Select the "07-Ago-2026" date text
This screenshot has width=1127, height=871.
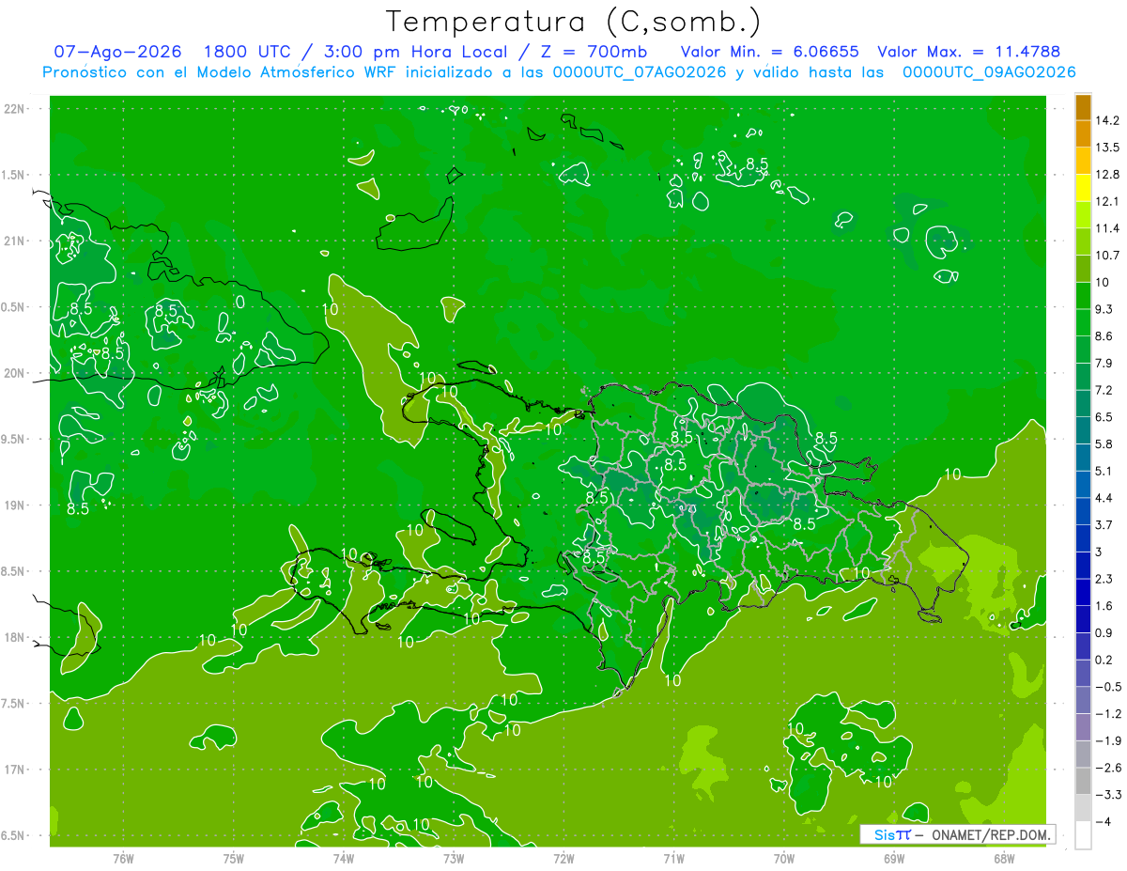118,52
